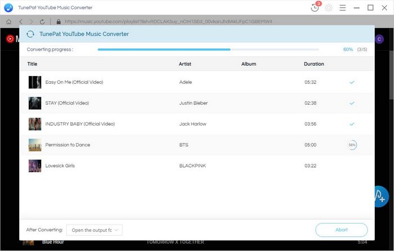394x251 pixels.
Task: Click the Easy On Me thumbnail
Action: click(35, 82)
